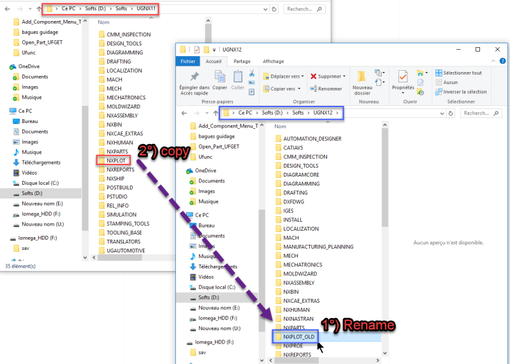
Task: Click the UGNX12 search box
Action: [481, 113]
